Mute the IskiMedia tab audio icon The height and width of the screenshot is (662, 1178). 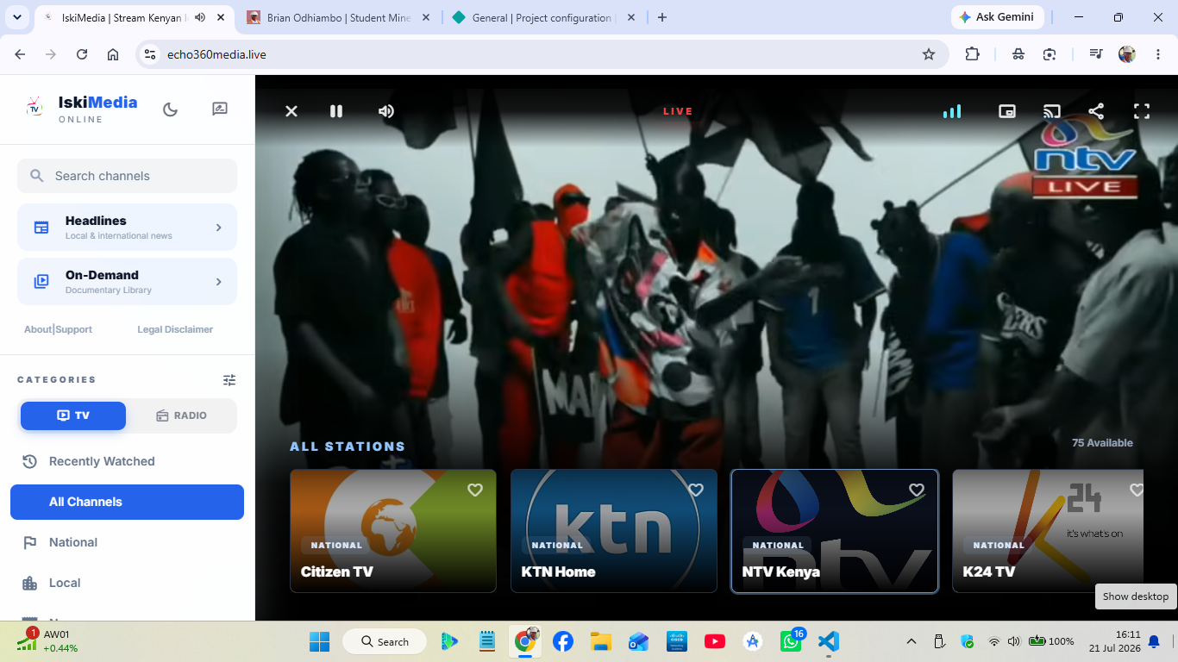(x=200, y=17)
